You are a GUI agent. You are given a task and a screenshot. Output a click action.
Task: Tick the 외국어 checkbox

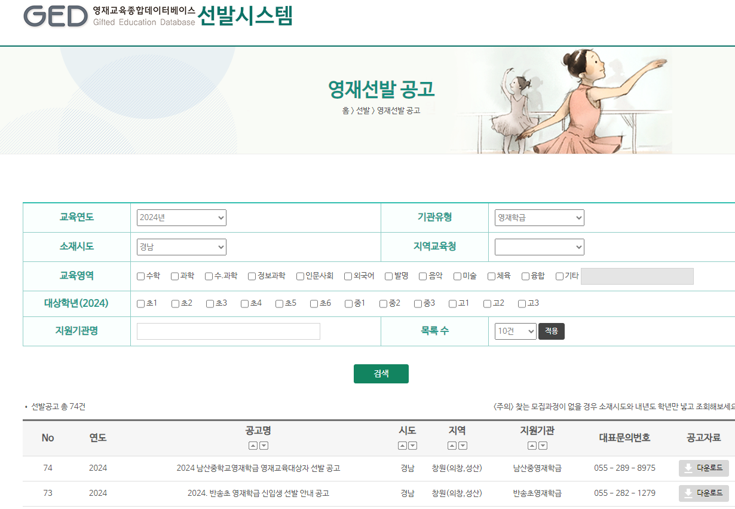348,276
